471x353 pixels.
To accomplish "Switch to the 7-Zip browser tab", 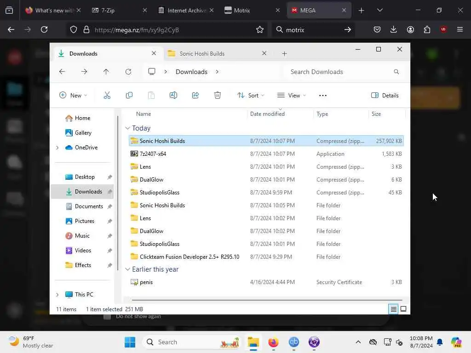I will click(x=119, y=10).
